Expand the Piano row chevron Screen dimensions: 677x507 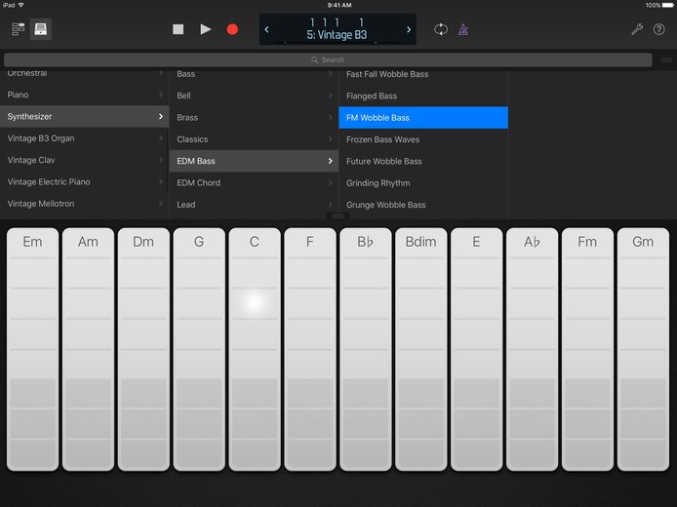coord(161,95)
